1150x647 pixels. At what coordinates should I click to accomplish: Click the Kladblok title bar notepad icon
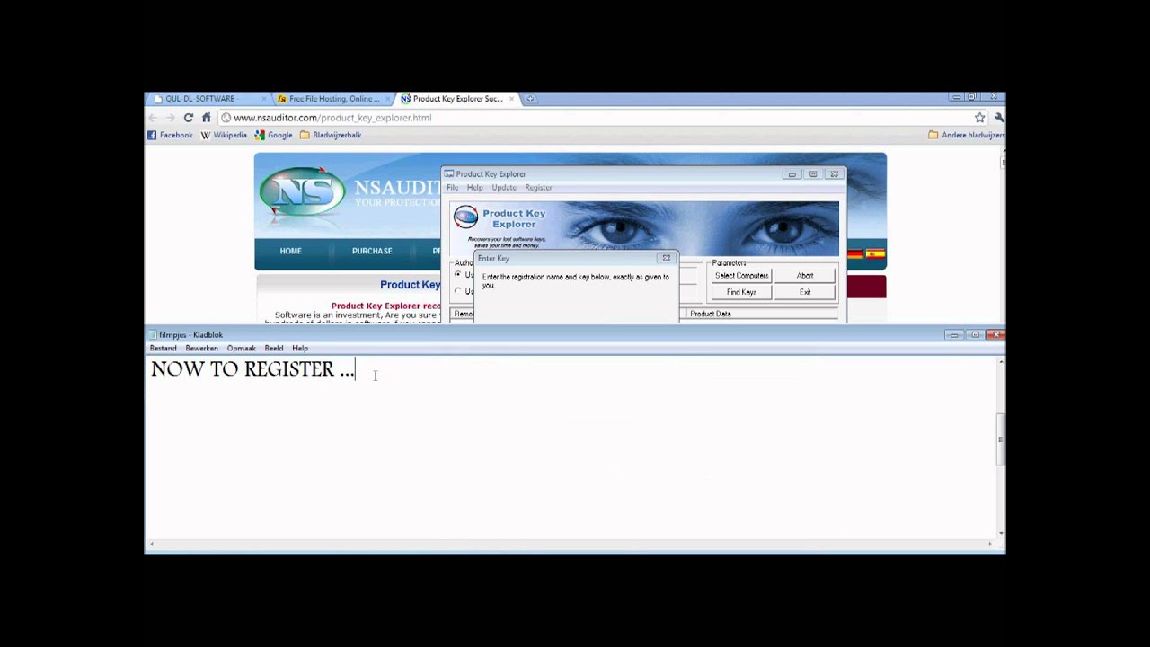point(153,335)
